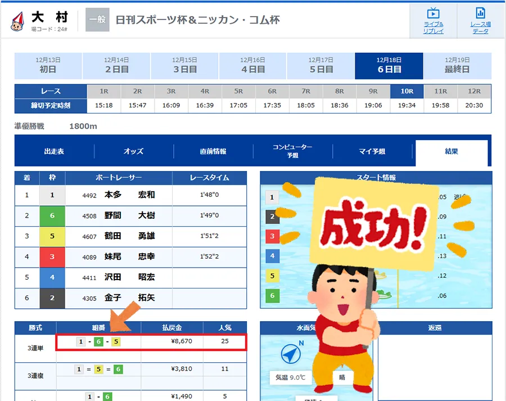
Task: Open the オッズ tab
Action: [x=133, y=151]
